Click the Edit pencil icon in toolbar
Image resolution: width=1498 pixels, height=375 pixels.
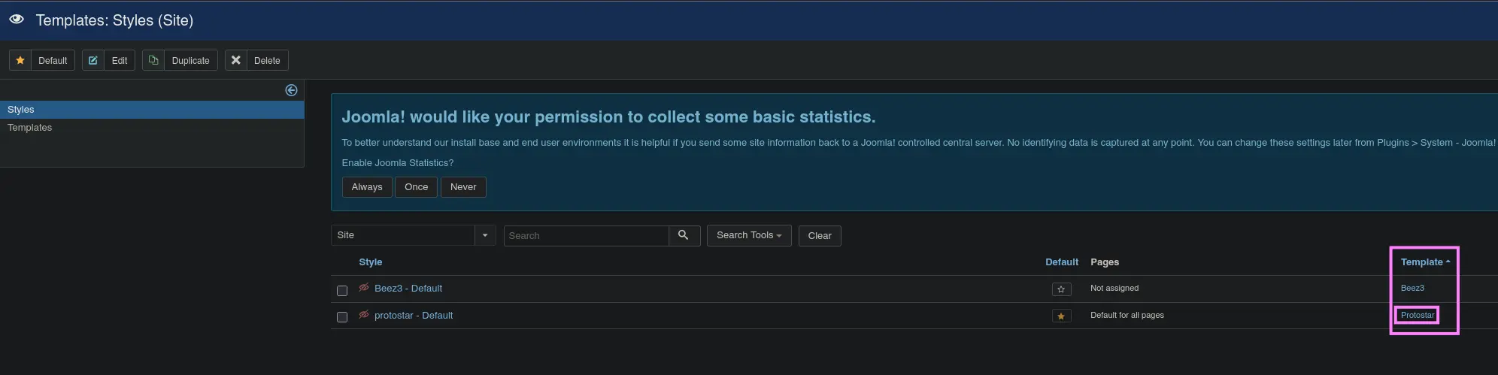tap(93, 60)
